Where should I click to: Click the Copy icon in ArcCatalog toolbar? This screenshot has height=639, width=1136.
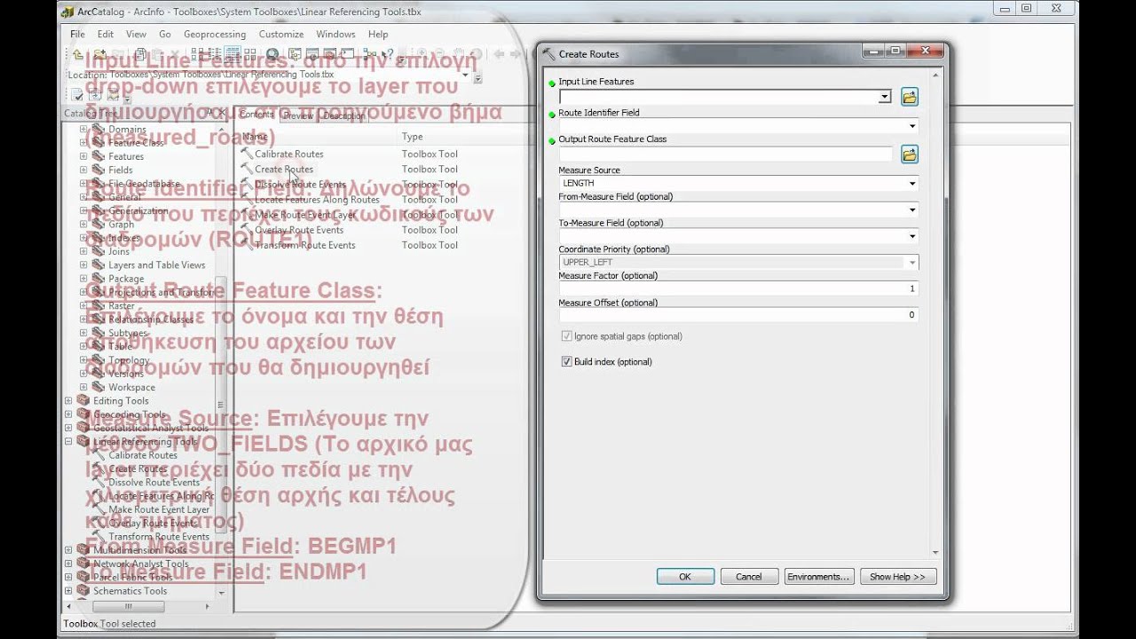click(x=140, y=54)
